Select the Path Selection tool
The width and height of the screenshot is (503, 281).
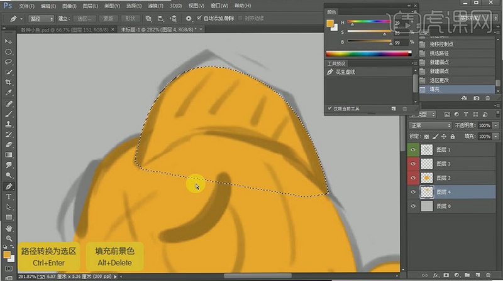pos(8,207)
